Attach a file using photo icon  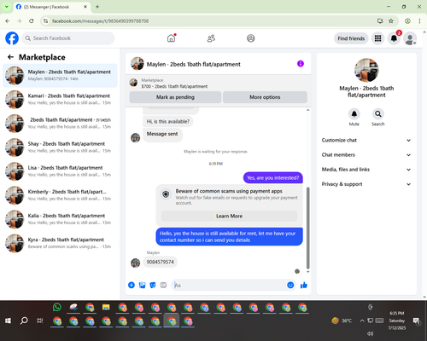142,285
